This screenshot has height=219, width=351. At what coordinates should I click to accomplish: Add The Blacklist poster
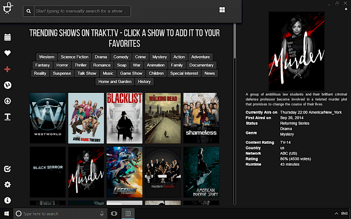[125, 118]
